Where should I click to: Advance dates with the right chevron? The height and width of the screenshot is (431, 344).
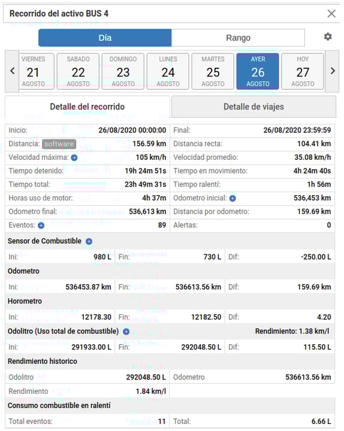coord(333,71)
